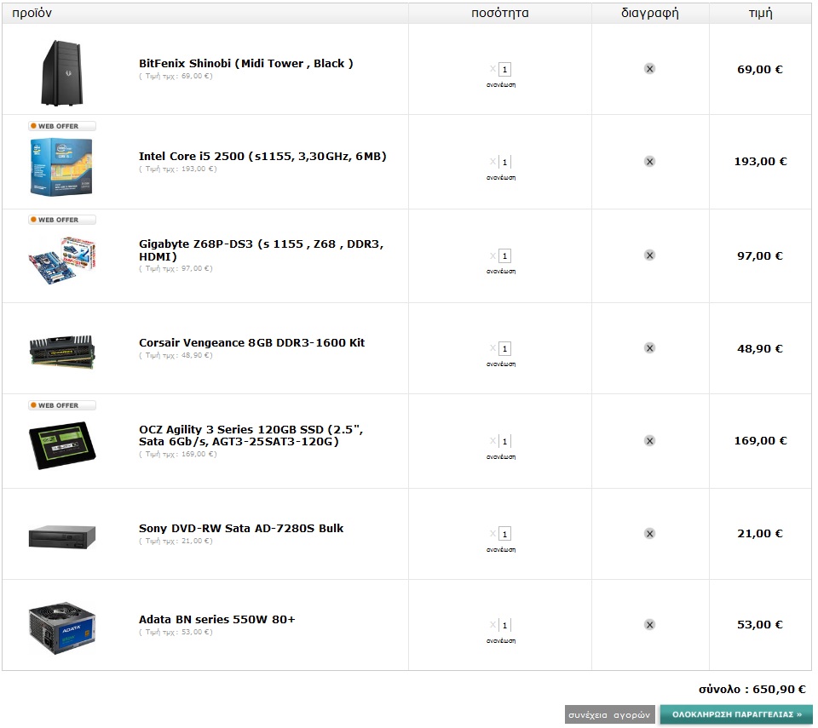Click quantity field for OCZ Agility 3
This screenshot has height=728, width=818.
click(504, 441)
